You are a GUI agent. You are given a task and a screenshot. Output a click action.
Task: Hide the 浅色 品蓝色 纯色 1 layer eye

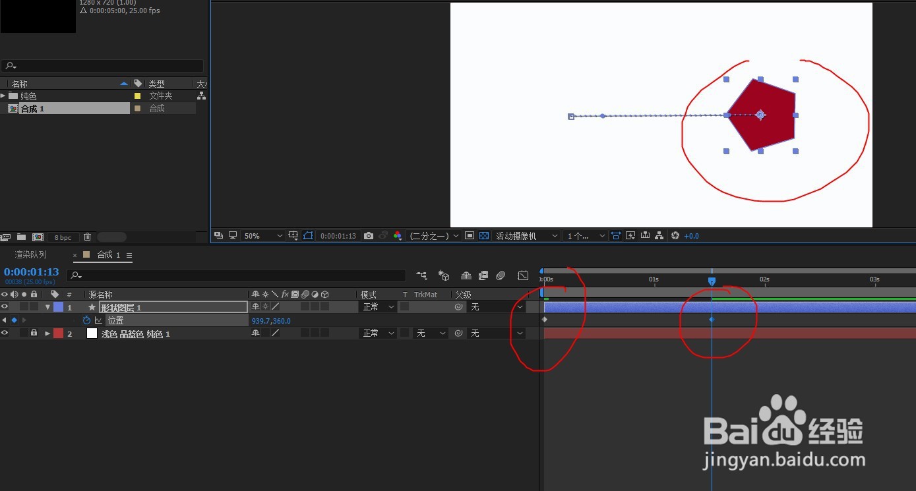5,333
